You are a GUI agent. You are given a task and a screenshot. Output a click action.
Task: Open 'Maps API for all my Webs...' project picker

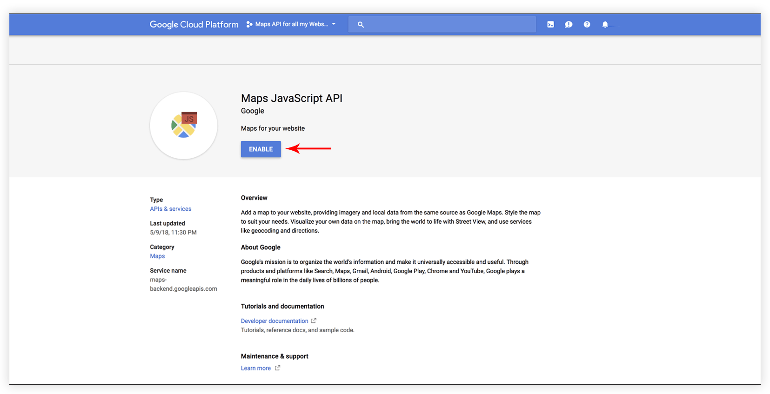point(291,24)
